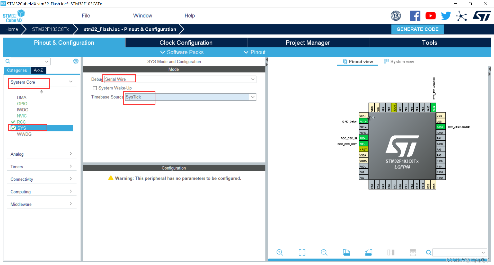The width and height of the screenshot is (494, 265).
Task: Switch to the Tools tab
Action: [430, 43]
